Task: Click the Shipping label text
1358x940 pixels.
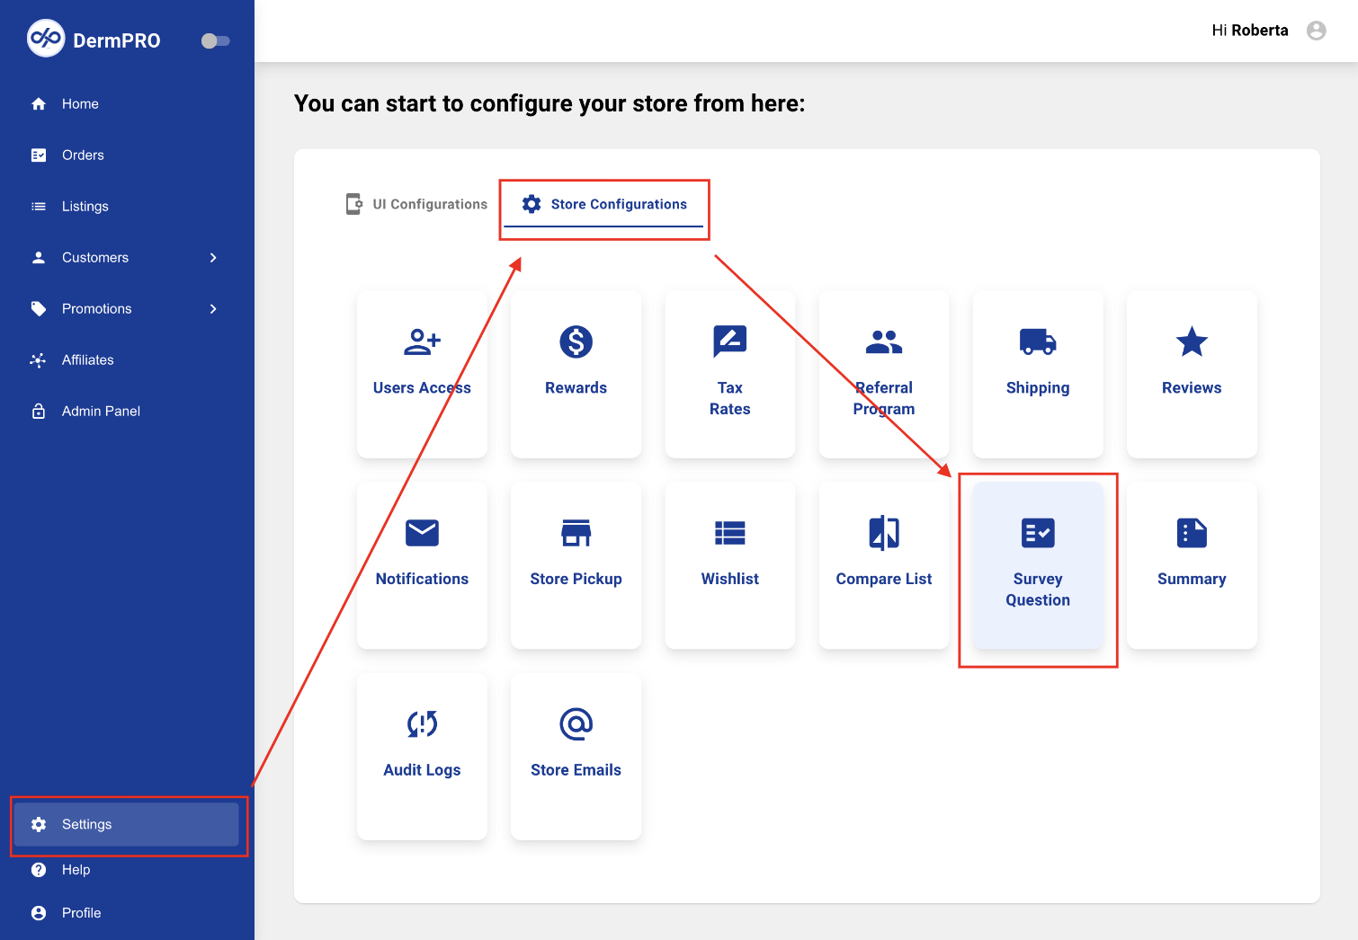Action: [1038, 388]
